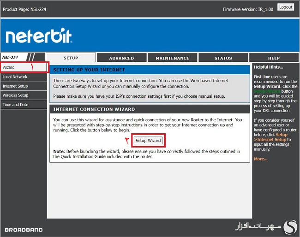Open the Wireless Setup sidebar item
The height and width of the screenshot is (237, 300).
pyautogui.click(x=15, y=95)
